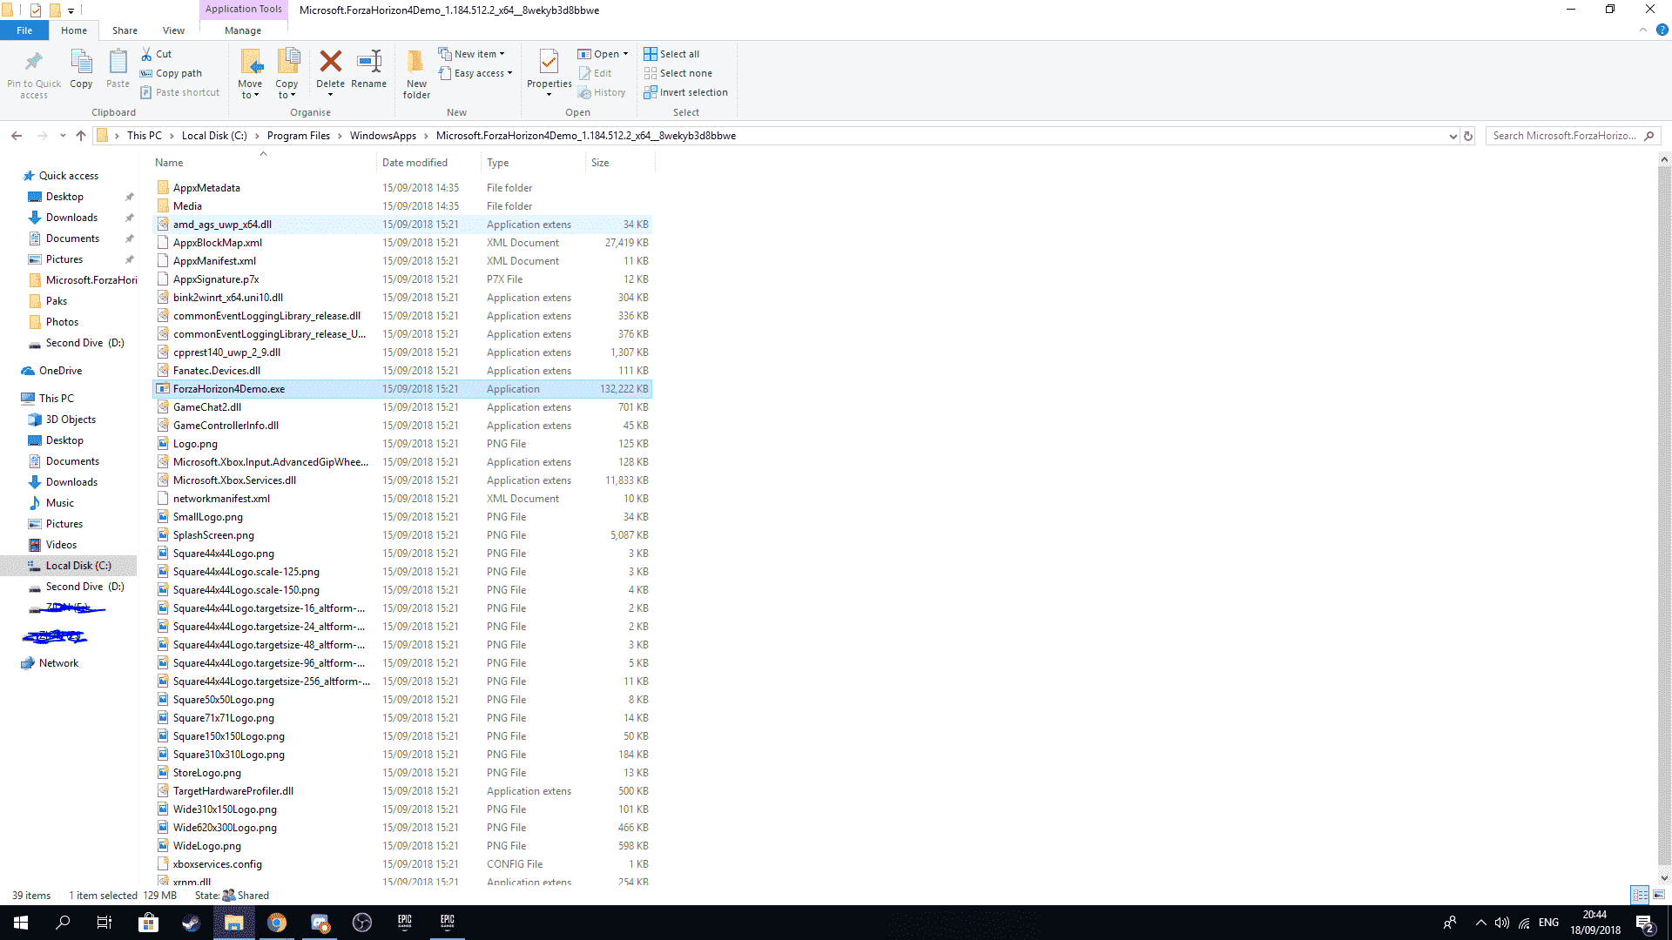Viewport: 1672px width, 940px height.
Task: Switch to the View ribbon tab
Action: (173, 30)
